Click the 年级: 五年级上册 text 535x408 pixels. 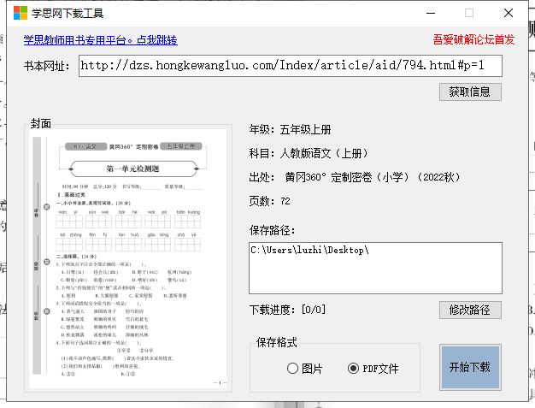click(x=290, y=130)
